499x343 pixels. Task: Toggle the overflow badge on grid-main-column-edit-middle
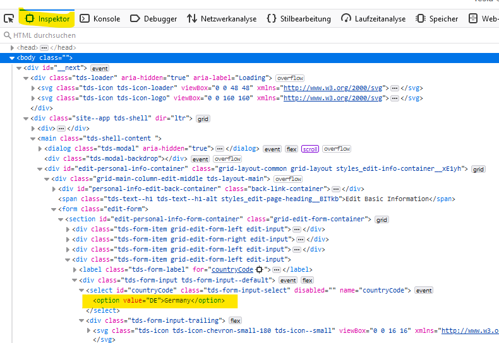288,179
